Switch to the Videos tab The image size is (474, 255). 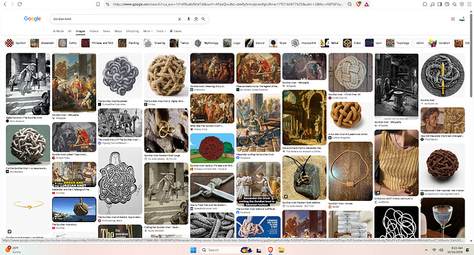pyautogui.click(x=93, y=31)
